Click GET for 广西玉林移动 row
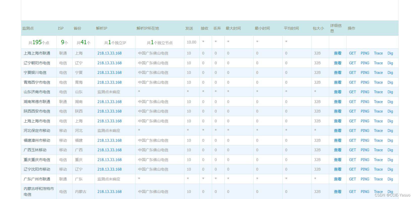Screen dimensions: 414x199 pyautogui.click(x=352, y=150)
